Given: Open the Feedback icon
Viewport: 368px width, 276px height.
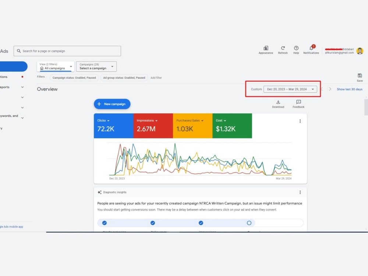Looking at the screenshot, I should 298,104.
